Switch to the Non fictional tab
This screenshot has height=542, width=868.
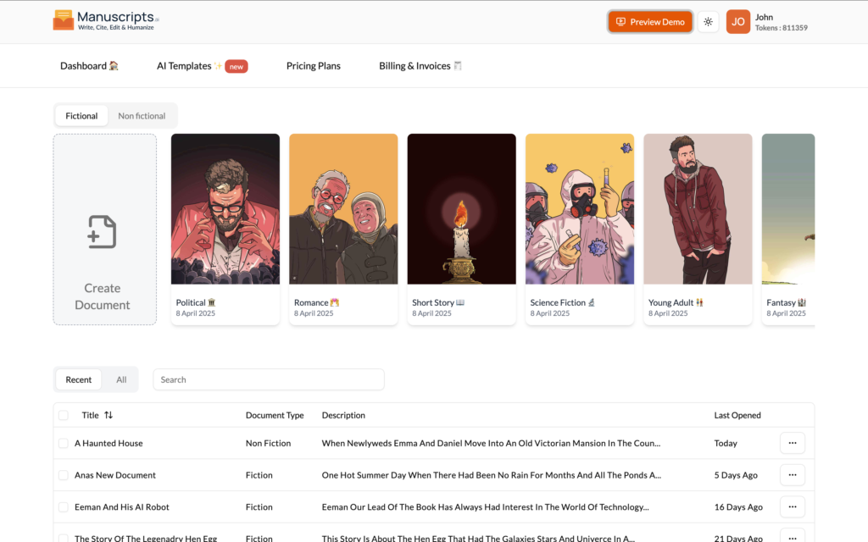(x=142, y=116)
